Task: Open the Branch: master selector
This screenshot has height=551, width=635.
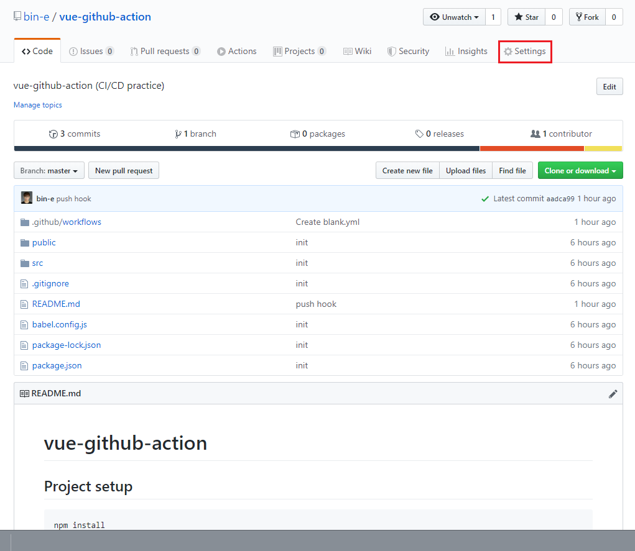Action: point(49,170)
